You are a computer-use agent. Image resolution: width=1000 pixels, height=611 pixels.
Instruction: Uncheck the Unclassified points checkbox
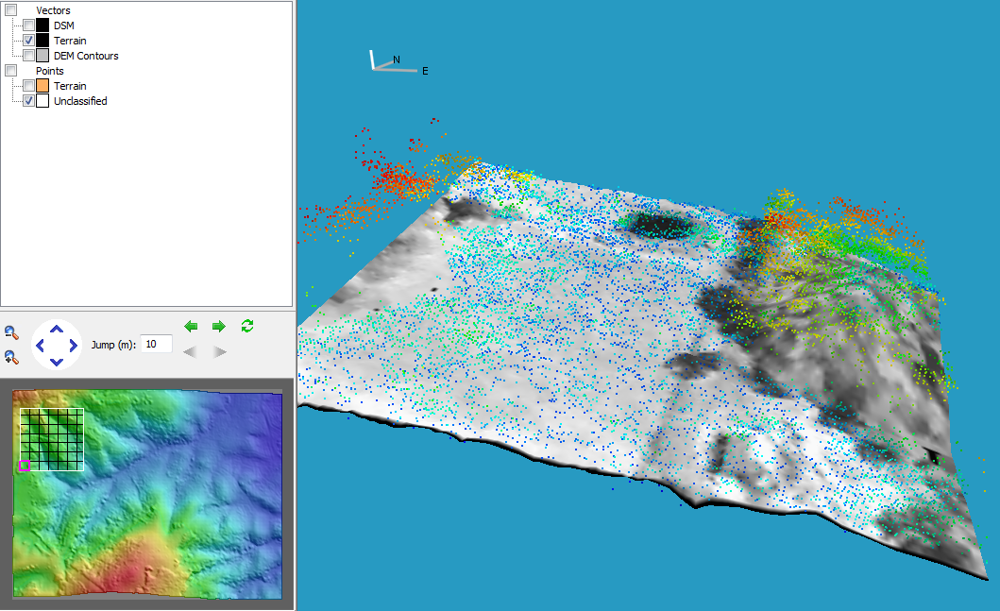coord(28,101)
